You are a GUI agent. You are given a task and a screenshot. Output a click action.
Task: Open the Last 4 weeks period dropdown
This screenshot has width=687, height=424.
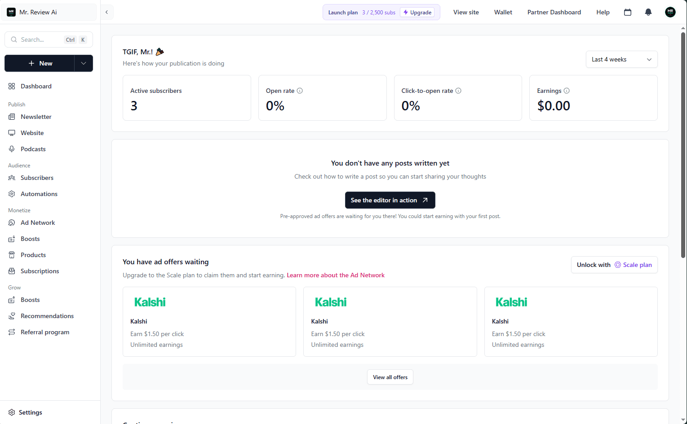[x=621, y=59]
